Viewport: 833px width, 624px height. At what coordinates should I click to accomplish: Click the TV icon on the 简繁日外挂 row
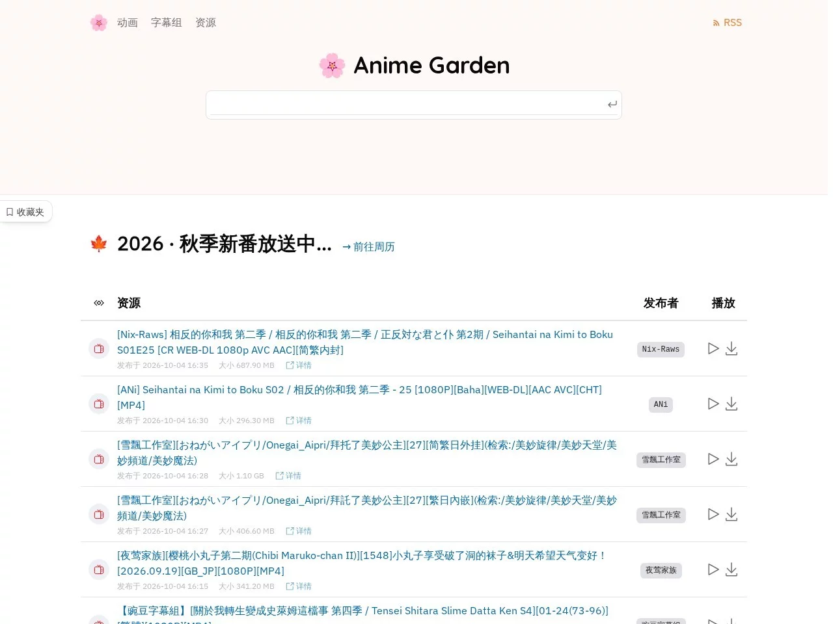[x=99, y=459]
